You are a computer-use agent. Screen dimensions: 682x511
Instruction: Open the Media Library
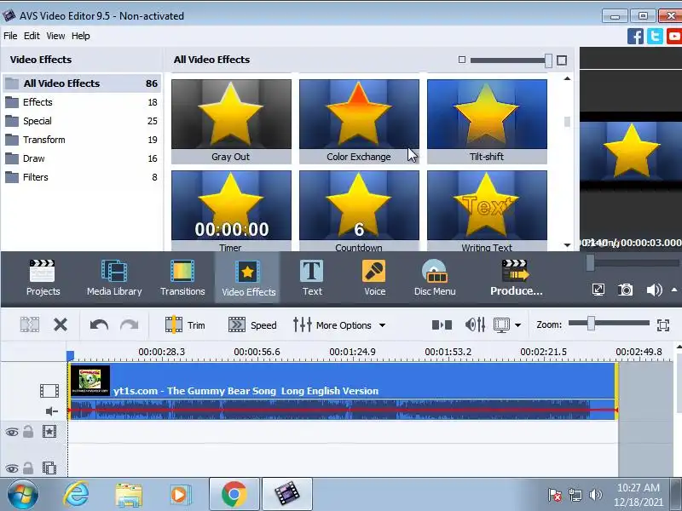point(114,278)
